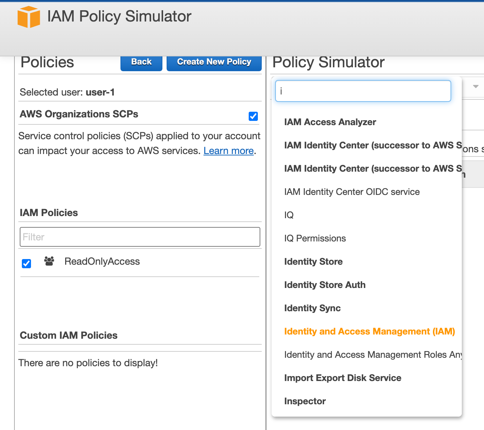Select IAM Identity Center OIDC service
This screenshot has height=430, width=484.
coord(352,192)
